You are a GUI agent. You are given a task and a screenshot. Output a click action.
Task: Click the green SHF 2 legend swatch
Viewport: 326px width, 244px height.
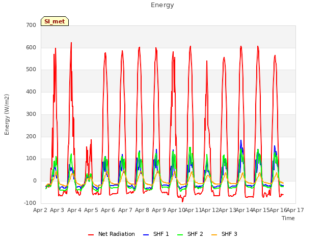tap(180, 235)
